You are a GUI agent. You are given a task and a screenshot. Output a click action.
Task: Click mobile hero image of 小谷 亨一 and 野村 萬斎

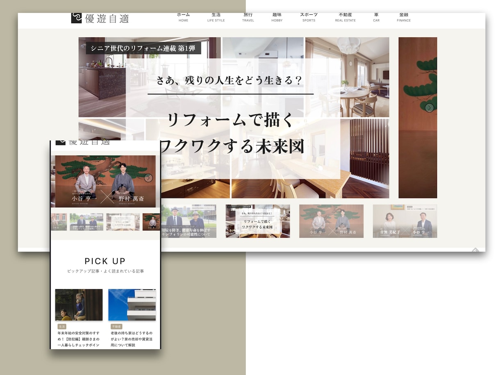click(x=105, y=181)
